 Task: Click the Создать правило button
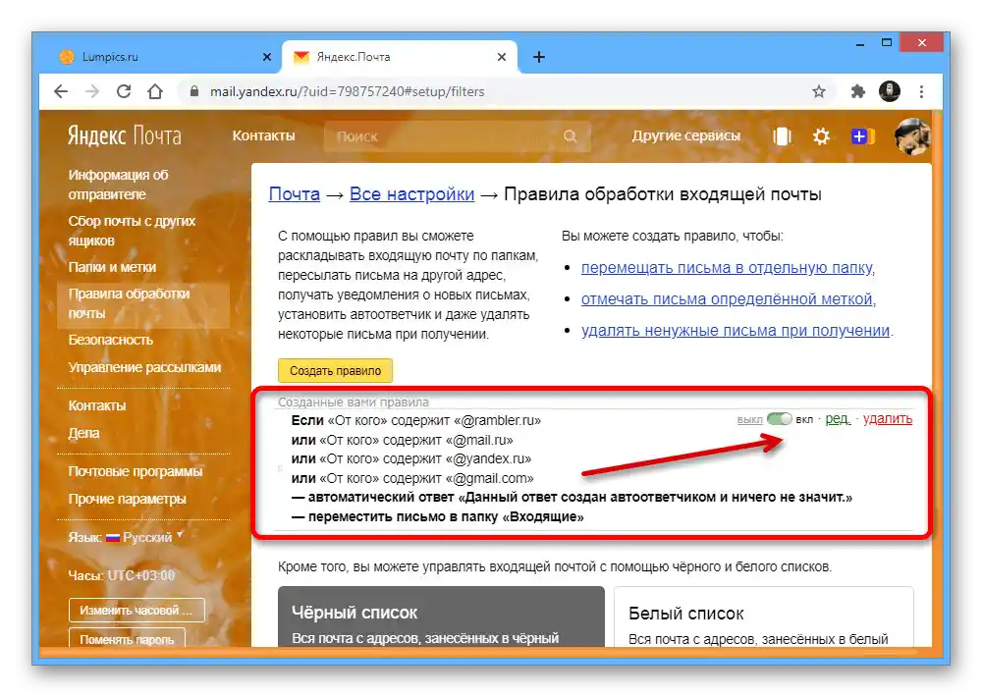tap(335, 371)
